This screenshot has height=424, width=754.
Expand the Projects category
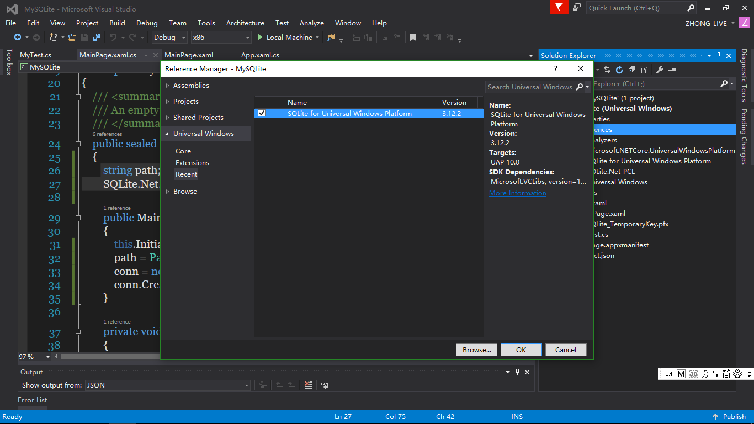168,102
